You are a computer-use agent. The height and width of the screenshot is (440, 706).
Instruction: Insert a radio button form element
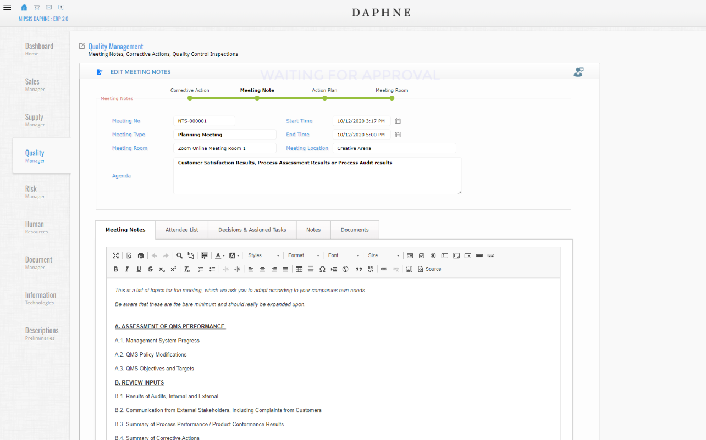coord(433,255)
